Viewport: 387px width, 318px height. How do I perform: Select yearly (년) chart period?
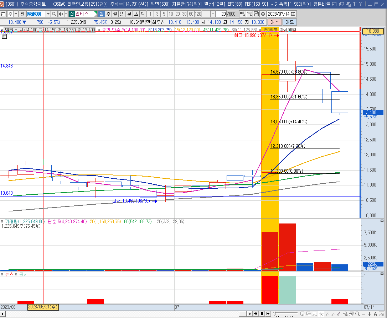click(122, 14)
